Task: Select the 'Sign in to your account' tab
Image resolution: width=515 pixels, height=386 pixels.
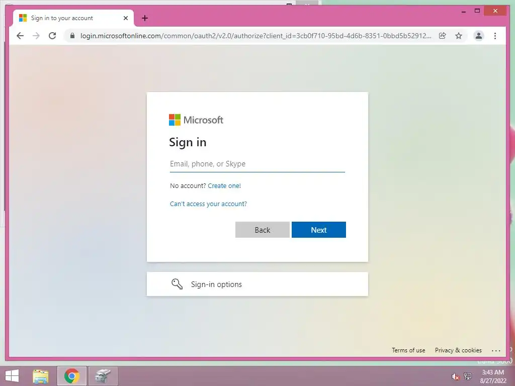Action: (73, 18)
